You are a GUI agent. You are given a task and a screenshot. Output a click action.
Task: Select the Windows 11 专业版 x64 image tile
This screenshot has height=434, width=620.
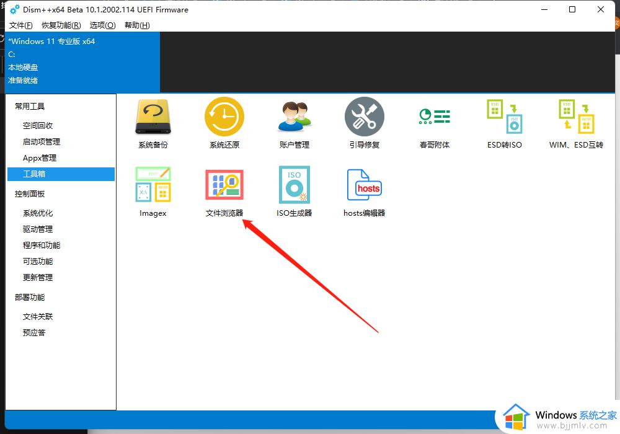pyautogui.click(x=82, y=62)
